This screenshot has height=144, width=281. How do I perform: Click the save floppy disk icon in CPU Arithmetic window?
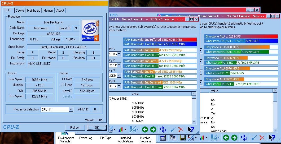coord(183,138)
